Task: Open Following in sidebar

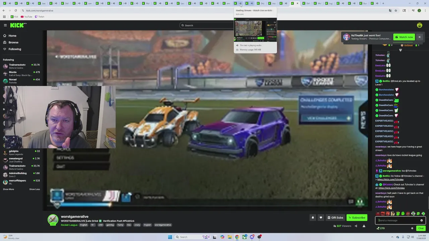Action: pos(15,49)
